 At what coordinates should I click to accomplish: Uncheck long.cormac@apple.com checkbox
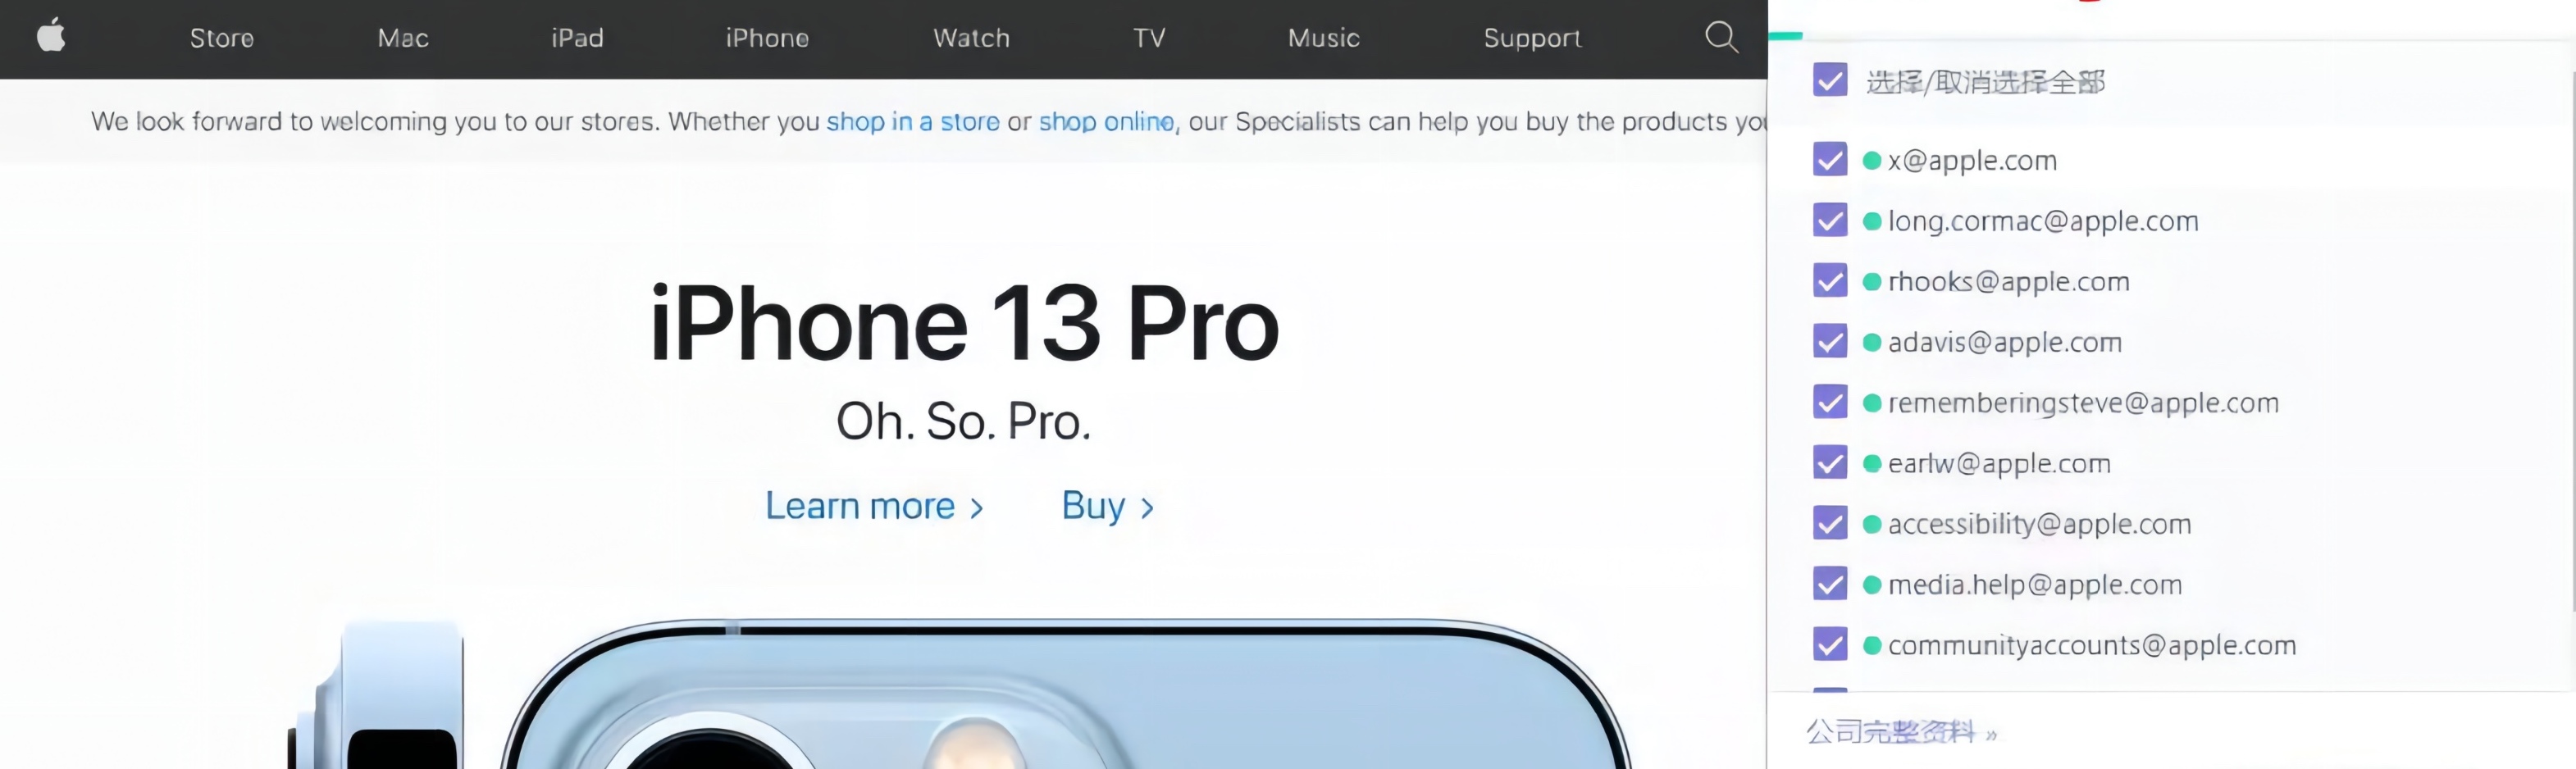(1830, 220)
